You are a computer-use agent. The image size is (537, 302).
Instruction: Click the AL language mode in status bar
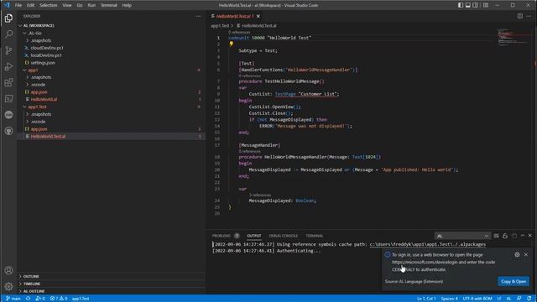coord(509,299)
